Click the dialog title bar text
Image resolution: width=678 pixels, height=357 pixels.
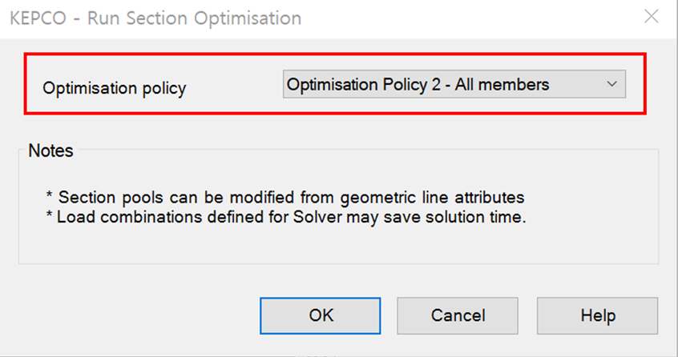(156, 17)
